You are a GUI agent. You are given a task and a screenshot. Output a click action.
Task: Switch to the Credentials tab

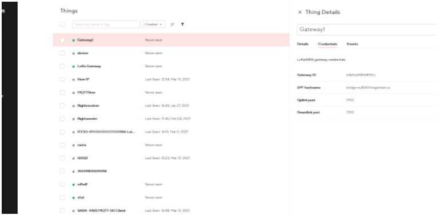coord(328,44)
